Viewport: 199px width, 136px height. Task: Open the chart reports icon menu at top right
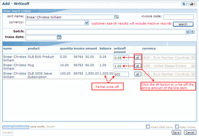pos(193,4)
